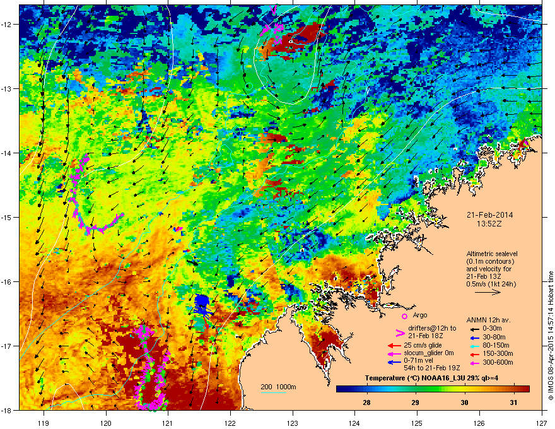Click the blue 0-71m vel legend arrow
555x429 pixels.
394,363
